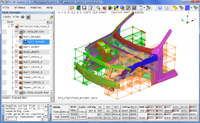Viewport: 200px width, 123px height.
Task: Open the P parts list icon
Action: click(128, 8)
